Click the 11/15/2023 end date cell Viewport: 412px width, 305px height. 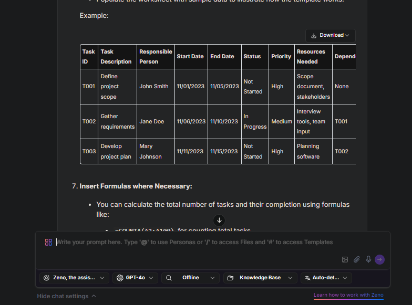(x=225, y=151)
